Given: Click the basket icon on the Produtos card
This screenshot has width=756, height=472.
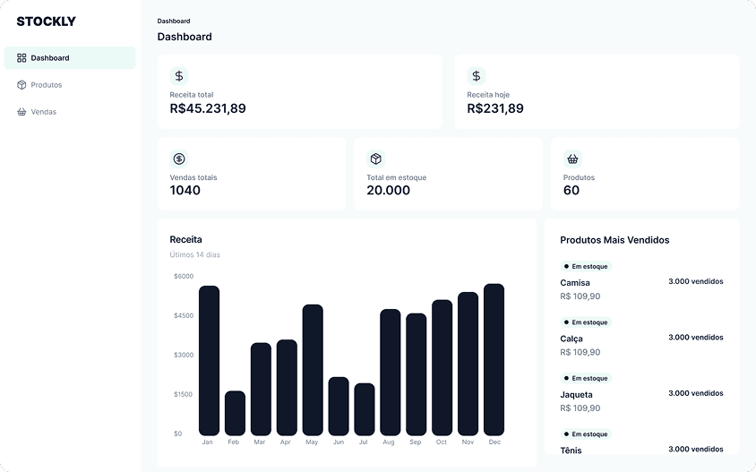Looking at the screenshot, I should pos(572,159).
